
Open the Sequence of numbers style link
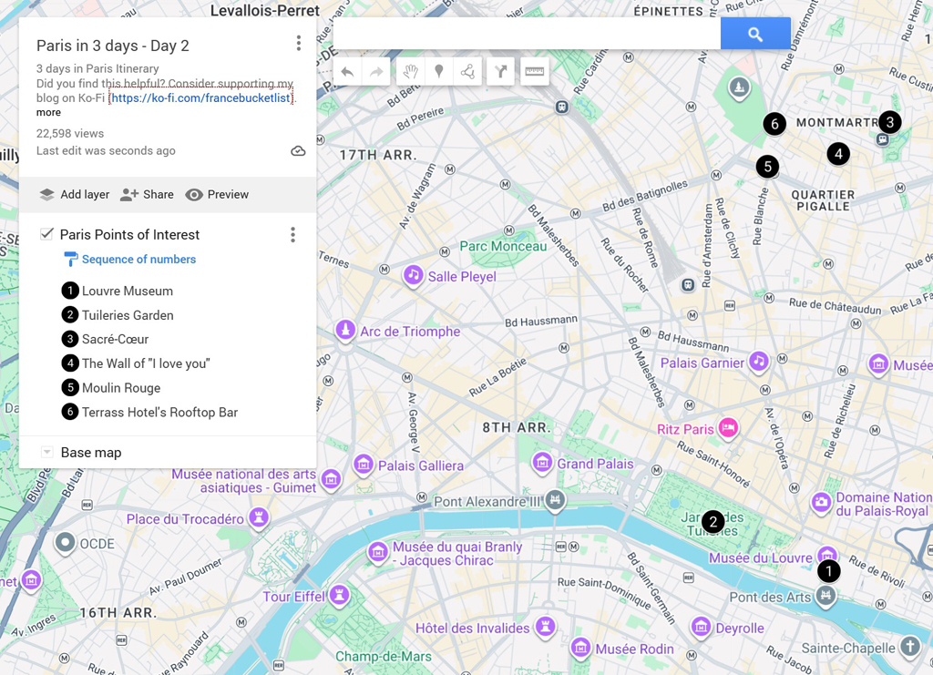(x=138, y=260)
